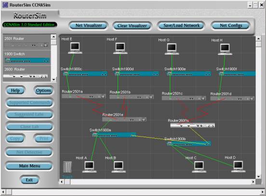
Task: Click the Host G computer icon
Action: point(172,49)
